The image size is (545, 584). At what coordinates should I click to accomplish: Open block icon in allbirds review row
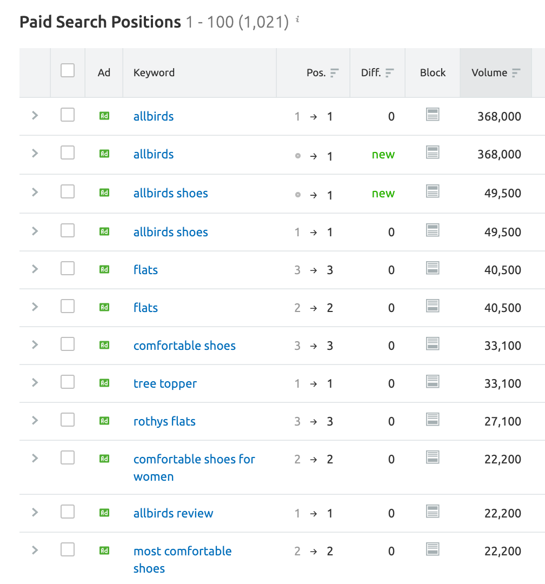[433, 512]
